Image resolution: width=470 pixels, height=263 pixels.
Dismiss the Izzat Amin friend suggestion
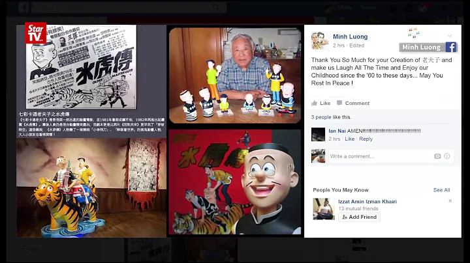pos(450,201)
